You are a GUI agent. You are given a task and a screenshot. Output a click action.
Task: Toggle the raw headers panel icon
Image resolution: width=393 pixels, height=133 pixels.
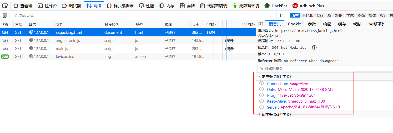coord(261,24)
